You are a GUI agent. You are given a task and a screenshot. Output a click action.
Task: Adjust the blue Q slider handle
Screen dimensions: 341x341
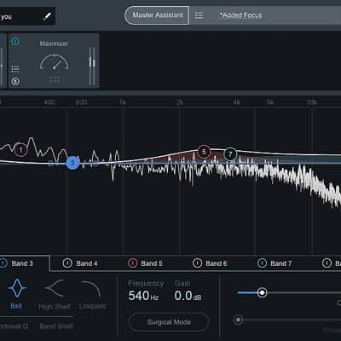pyautogui.click(x=262, y=292)
